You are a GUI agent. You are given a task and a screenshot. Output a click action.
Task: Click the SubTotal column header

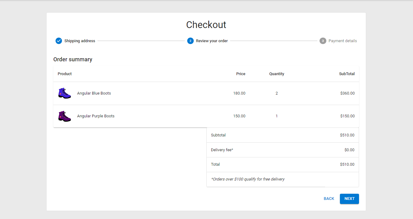tap(347, 74)
